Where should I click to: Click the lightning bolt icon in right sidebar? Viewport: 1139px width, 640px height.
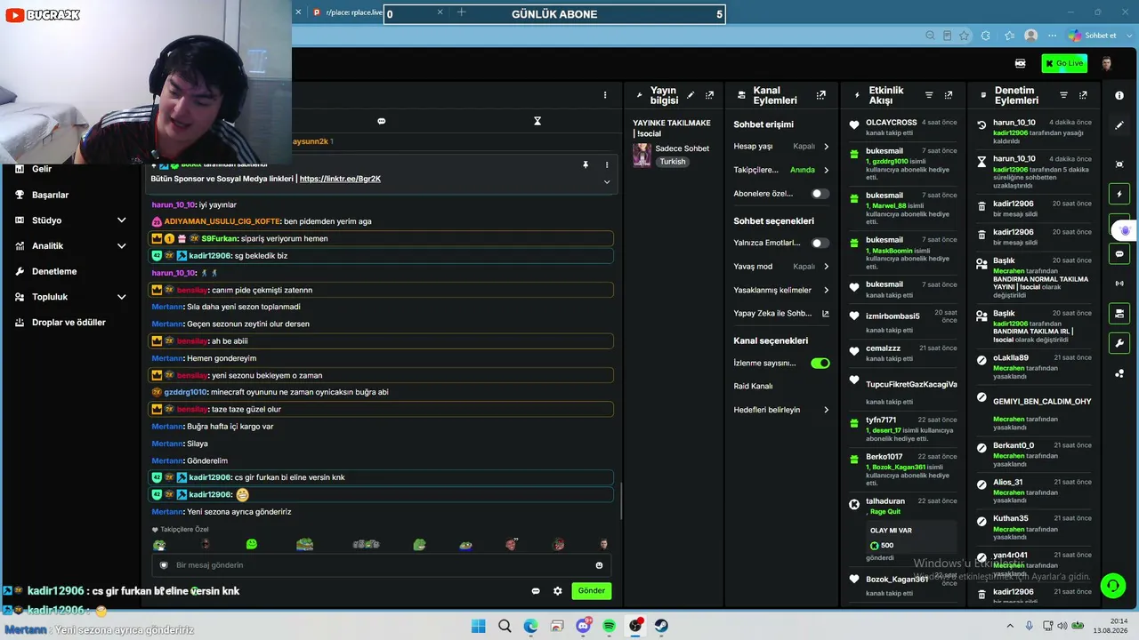[1119, 194]
